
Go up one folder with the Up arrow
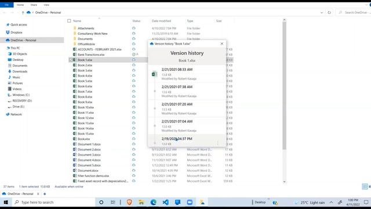coord(23,13)
